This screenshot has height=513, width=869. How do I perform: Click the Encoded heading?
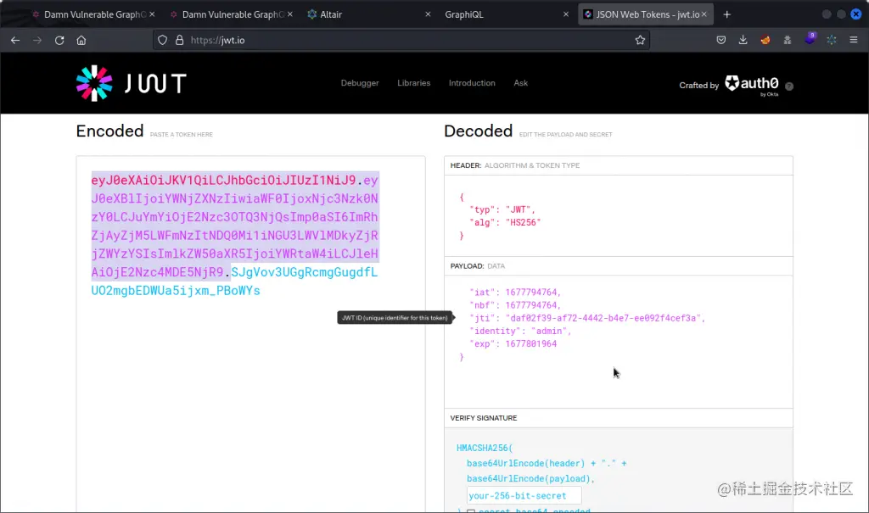pos(109,131)
